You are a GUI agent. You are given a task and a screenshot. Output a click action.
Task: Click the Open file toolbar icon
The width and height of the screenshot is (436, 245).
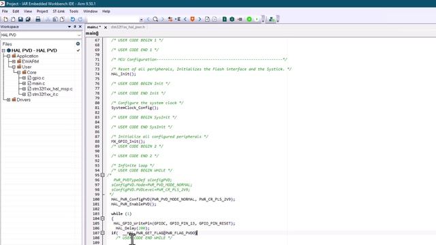(13, 19)
